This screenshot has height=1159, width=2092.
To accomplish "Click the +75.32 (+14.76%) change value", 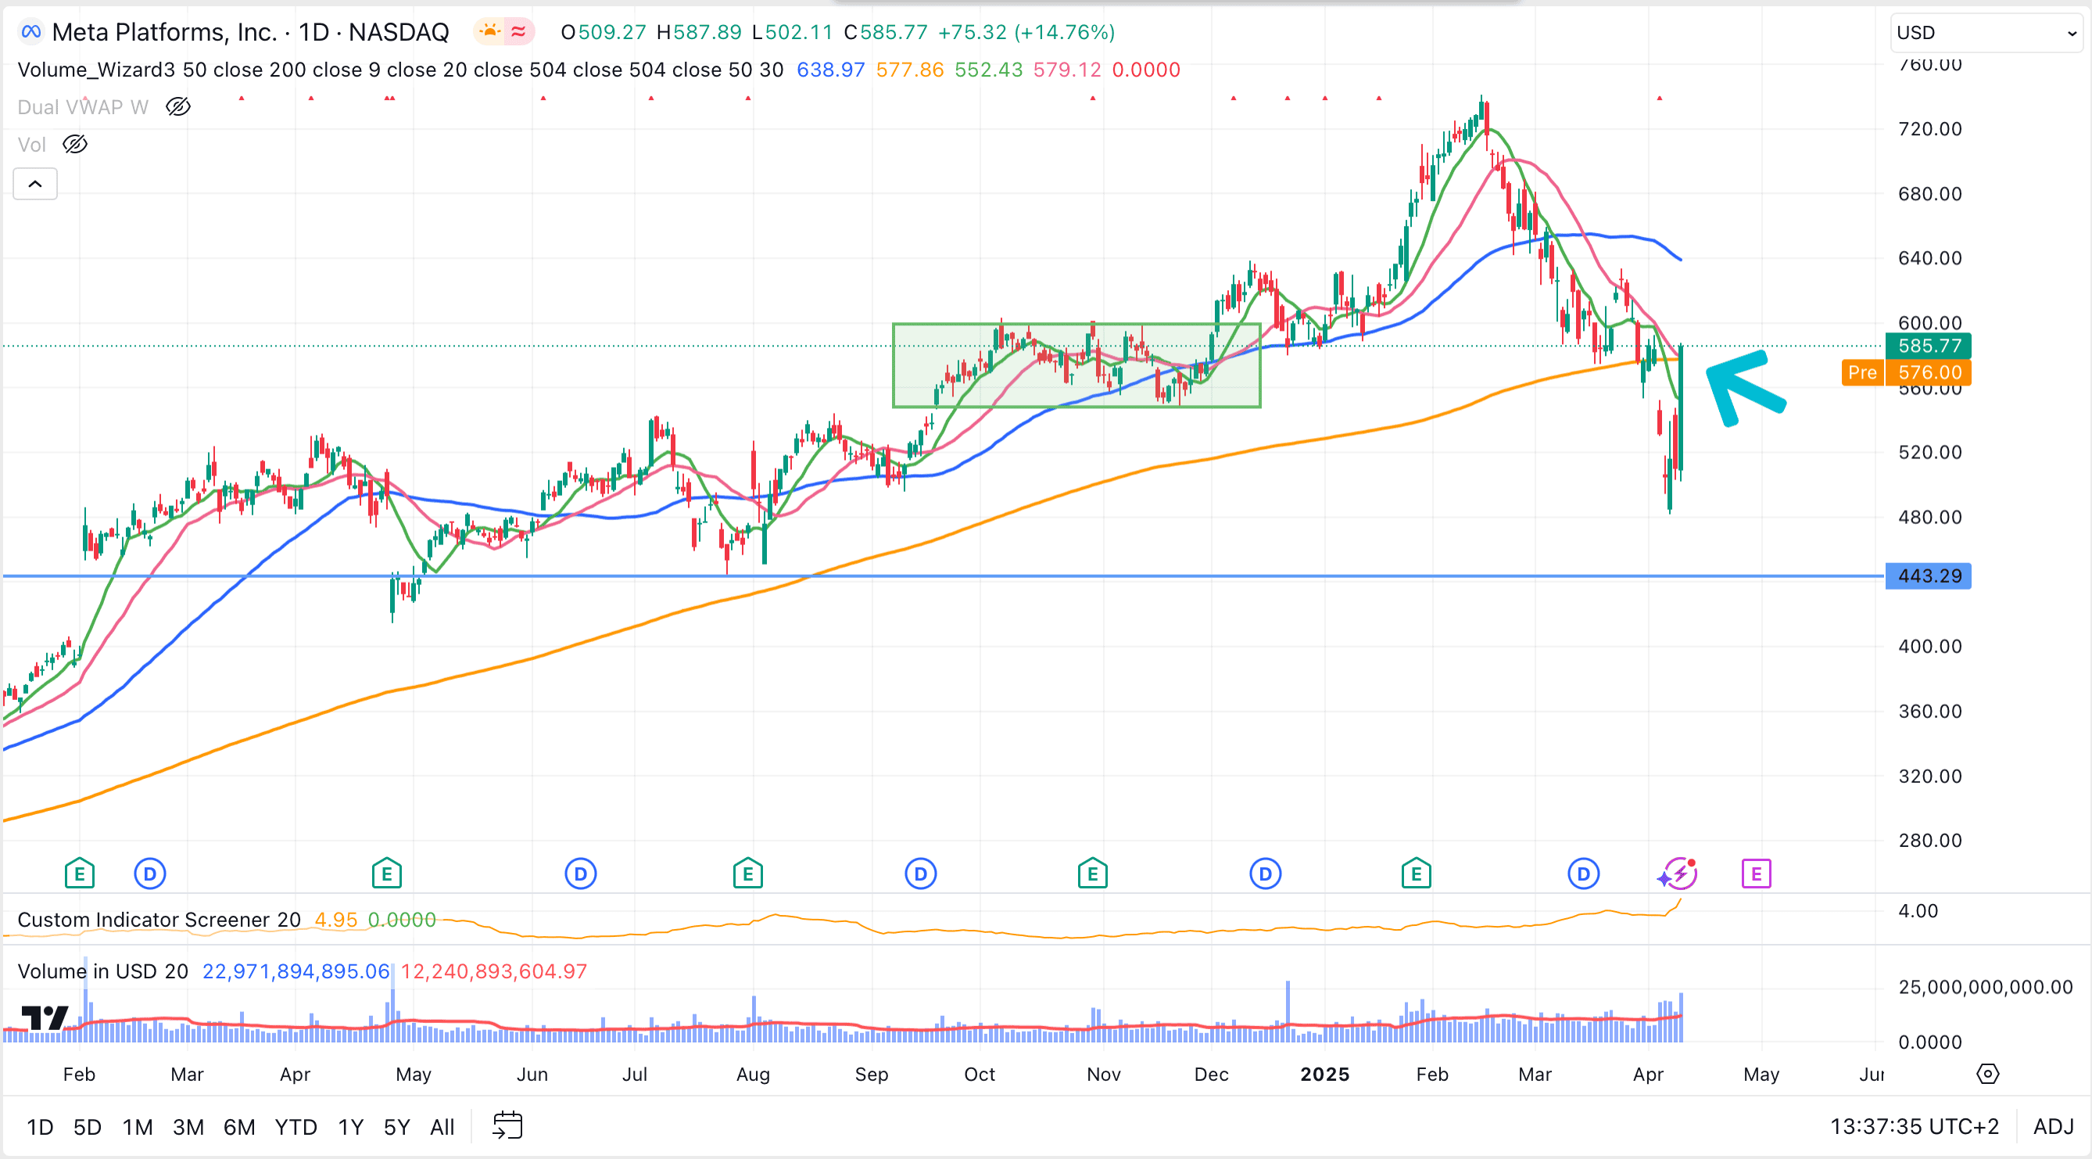I will pos(1026,32).
